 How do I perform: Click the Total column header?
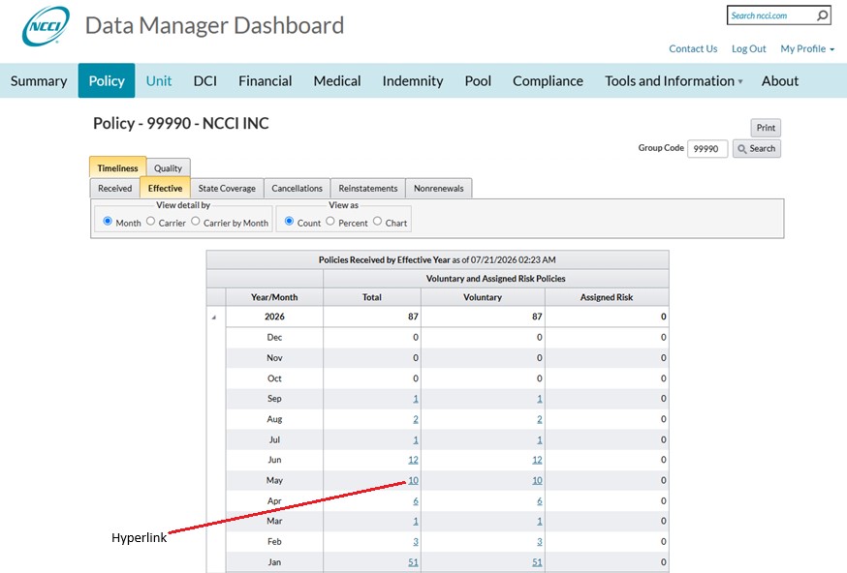371,297
